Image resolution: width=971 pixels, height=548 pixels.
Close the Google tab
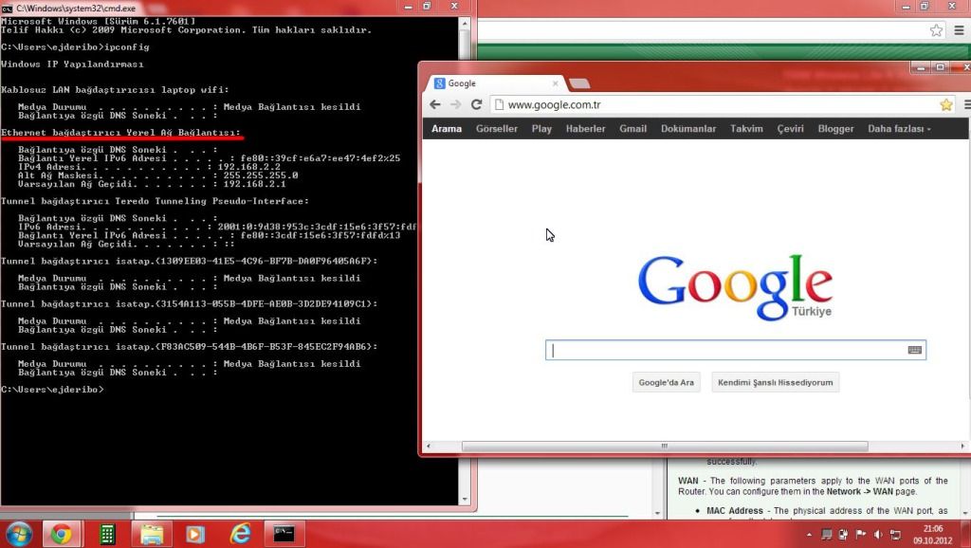click(555, 83)
